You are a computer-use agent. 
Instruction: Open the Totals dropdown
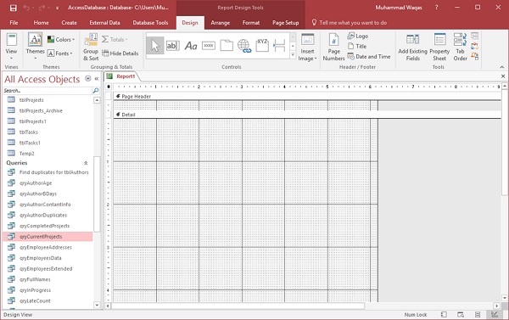(x=115, y=40)
